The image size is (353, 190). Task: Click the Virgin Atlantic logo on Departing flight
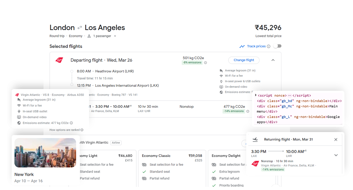[x=60, y=60]
